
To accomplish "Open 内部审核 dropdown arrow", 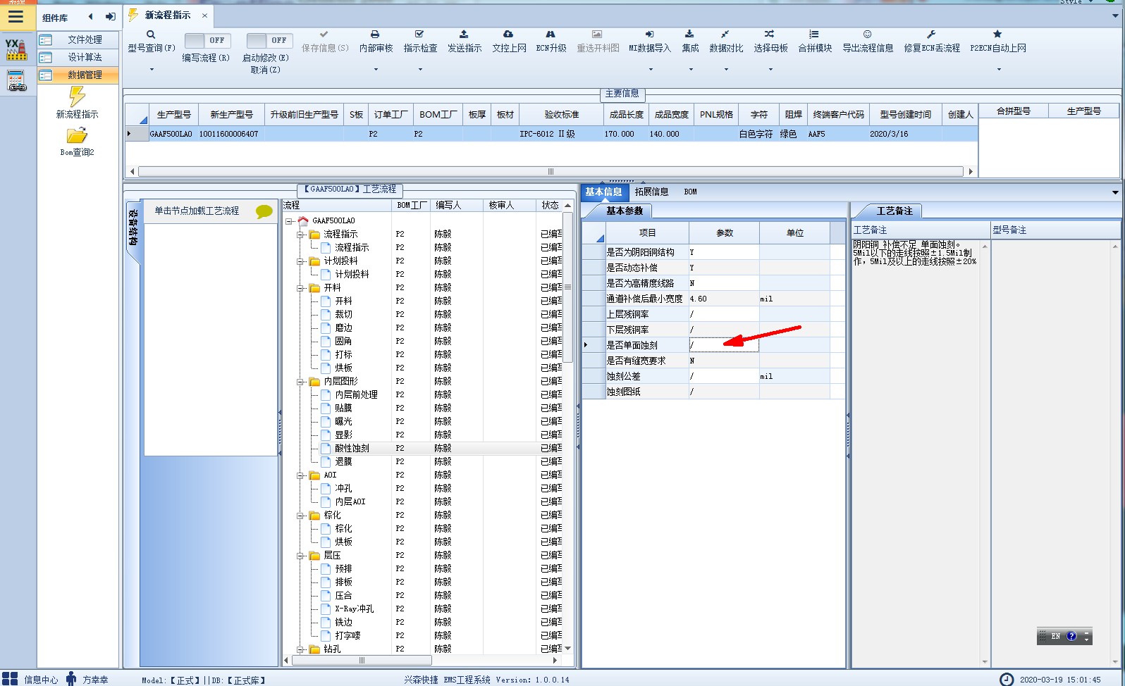I will tap(376, 69).
